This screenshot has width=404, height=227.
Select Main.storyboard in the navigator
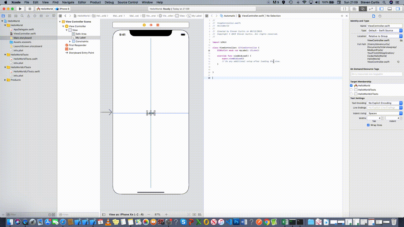[x=22, y=38]
